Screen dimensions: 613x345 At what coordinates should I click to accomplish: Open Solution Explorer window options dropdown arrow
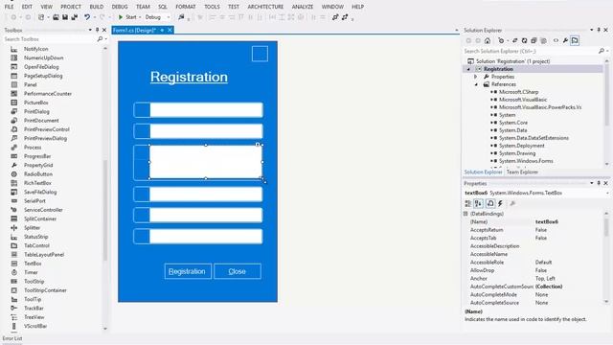(592, 30)
